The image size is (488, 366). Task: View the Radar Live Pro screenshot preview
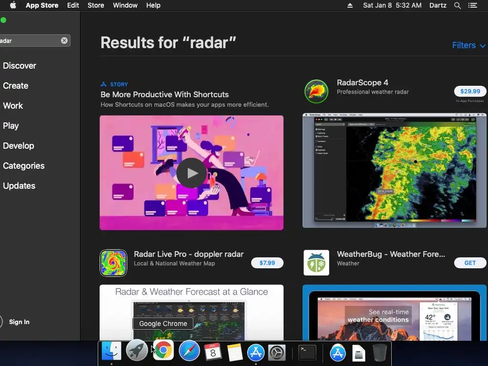(192, 313)
